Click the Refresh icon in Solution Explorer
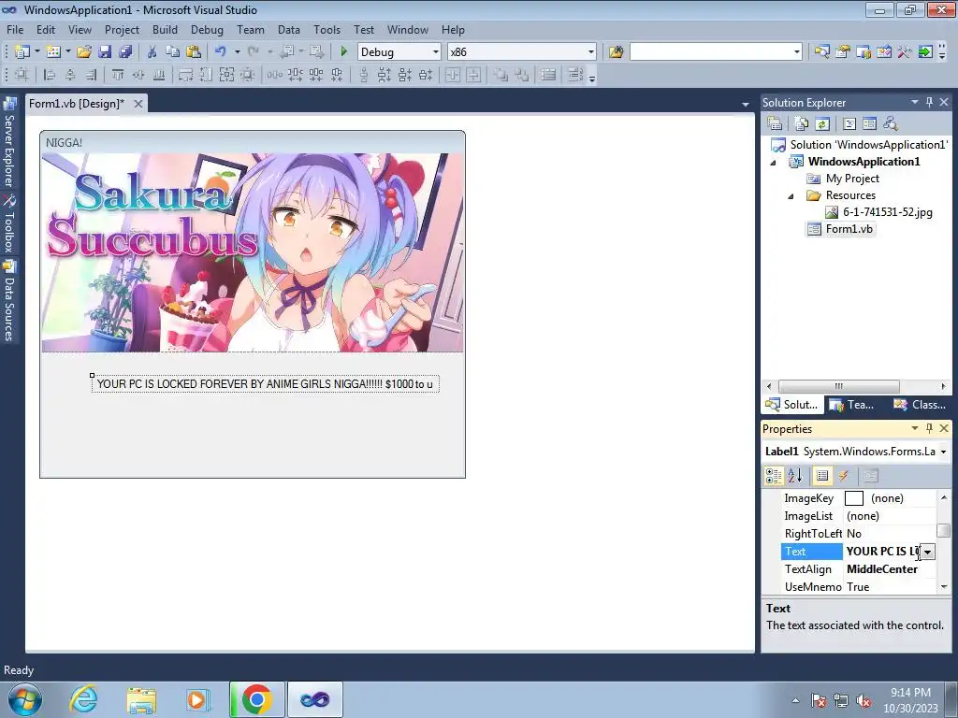Viewport: 958px width, 718px height. pyautogui.click(x=822, y=124)
